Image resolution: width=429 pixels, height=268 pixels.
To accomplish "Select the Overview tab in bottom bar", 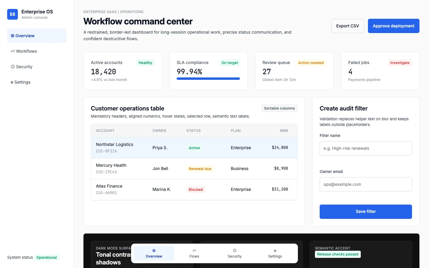I will [x=154, y=253].
